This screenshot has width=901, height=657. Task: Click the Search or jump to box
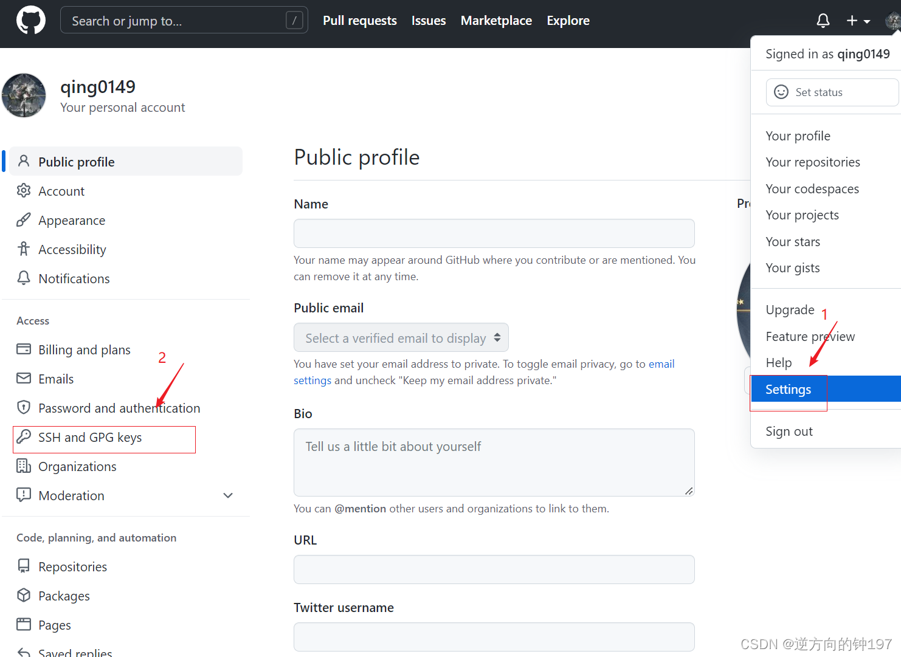(x=184, y=20)
